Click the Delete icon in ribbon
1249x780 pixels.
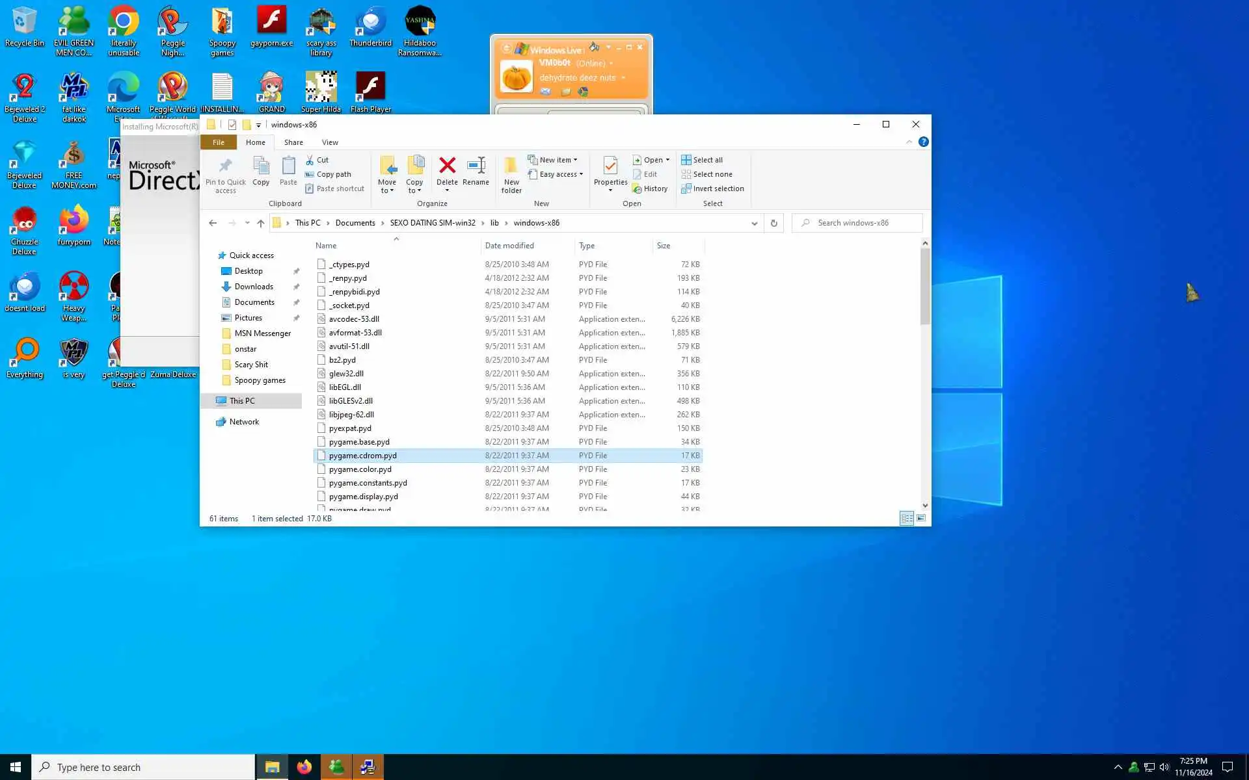click(447, 166)
